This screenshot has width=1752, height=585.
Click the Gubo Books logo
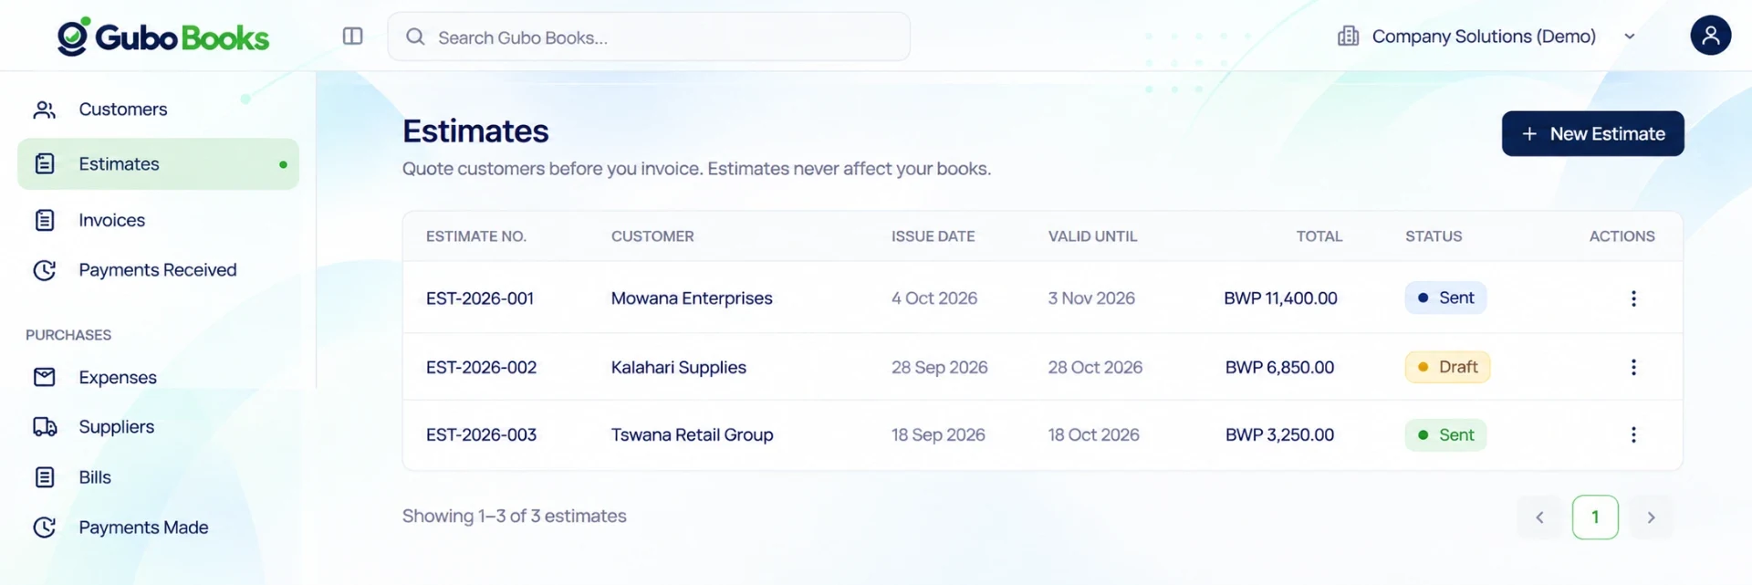pyautogui.click(x=162, y=37)
